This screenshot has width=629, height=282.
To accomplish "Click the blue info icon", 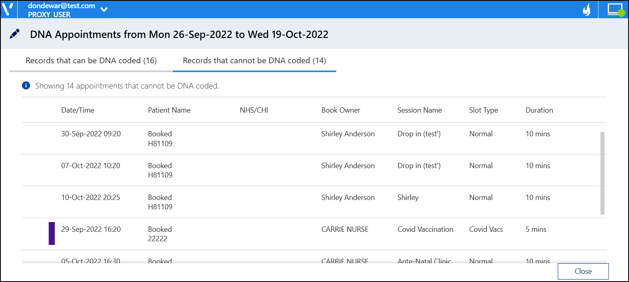I will click(26, 86).
